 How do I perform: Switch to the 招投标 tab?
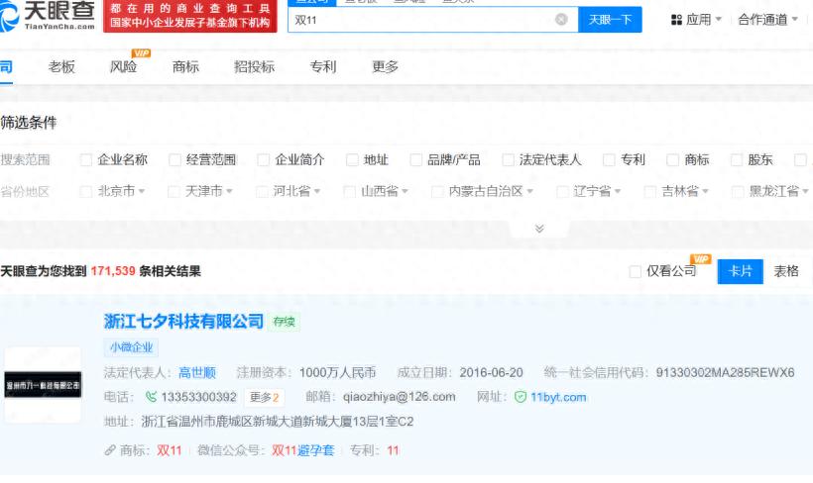pyautogui.click(x=254, y=66)
